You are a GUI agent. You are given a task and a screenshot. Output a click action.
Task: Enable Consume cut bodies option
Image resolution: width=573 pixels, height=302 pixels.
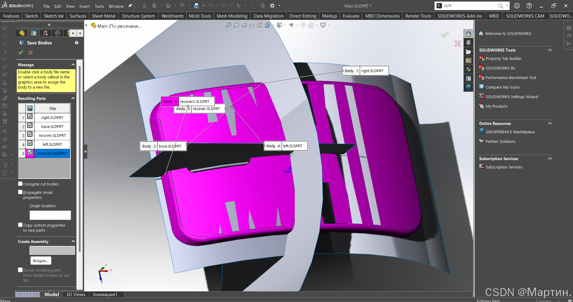[20, 184]
